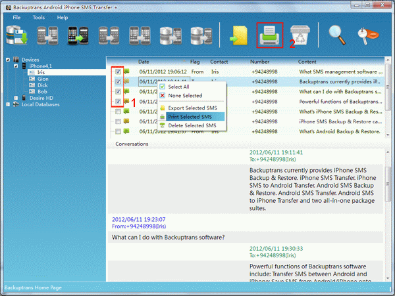Click the message icon on 'Powerful functions' row
The height and width of the screenshot is (296, 395).
coord(126,101)
